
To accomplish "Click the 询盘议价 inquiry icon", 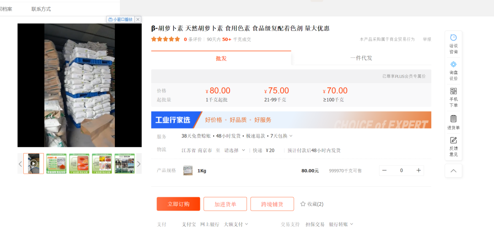I will (x=453, y=65).
